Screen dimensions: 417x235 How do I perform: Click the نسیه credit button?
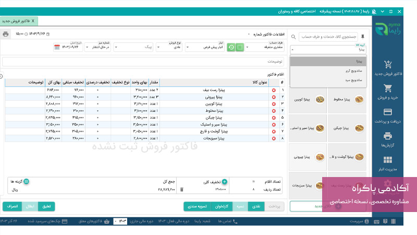pos(240,206)
